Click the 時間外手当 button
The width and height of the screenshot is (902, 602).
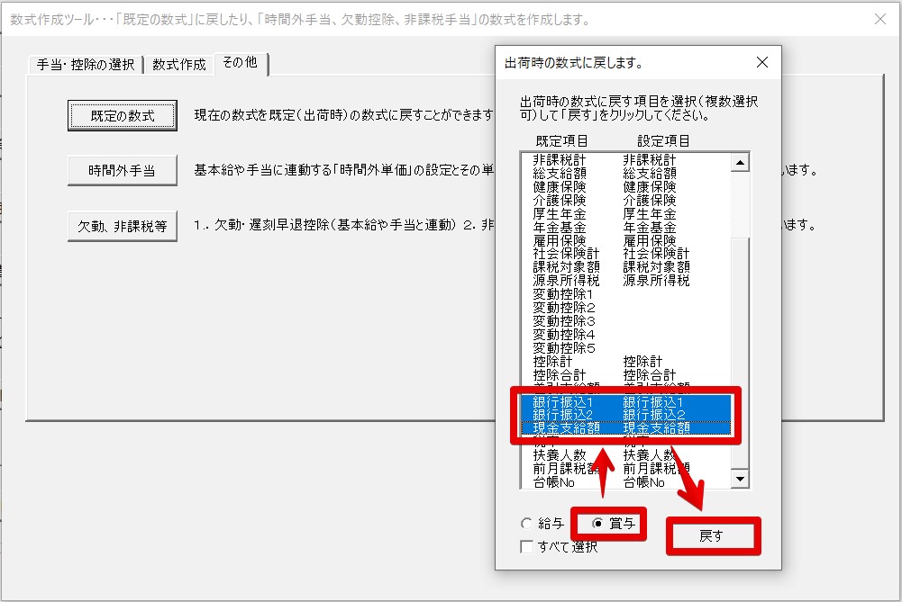[122, 170]
